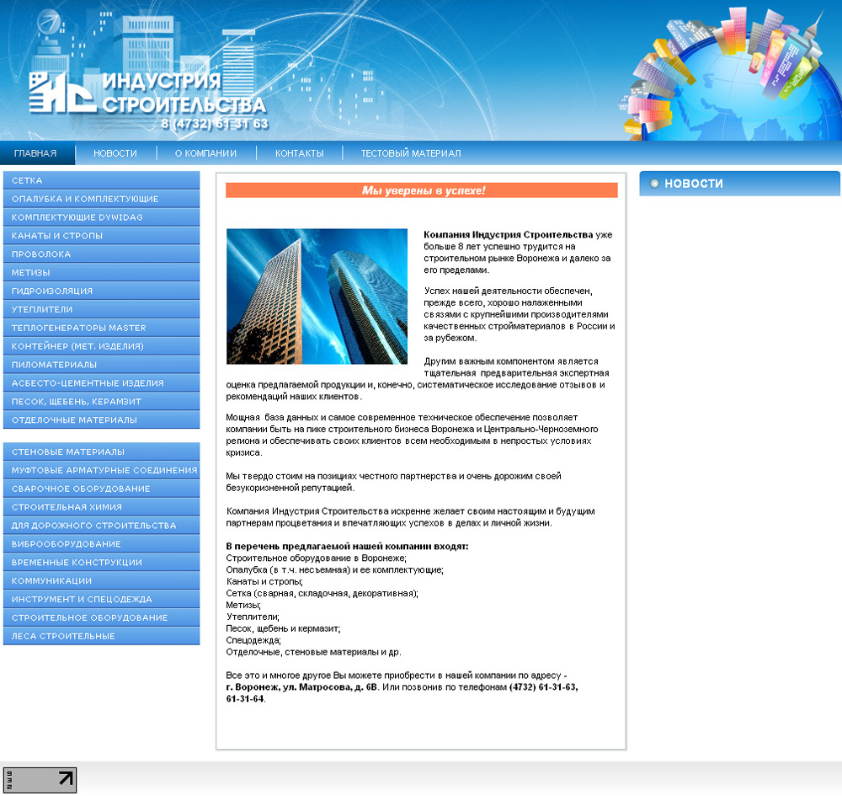Go to the Новости menu item
Image resolution: width=842 pixels, height=796 pixels.
pos(115,153)
